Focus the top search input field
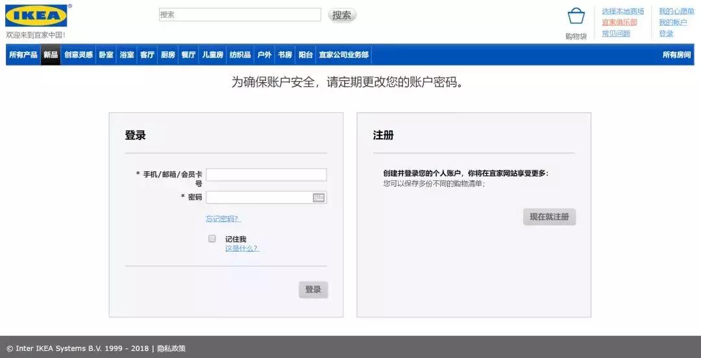 (x=240, y=15)
